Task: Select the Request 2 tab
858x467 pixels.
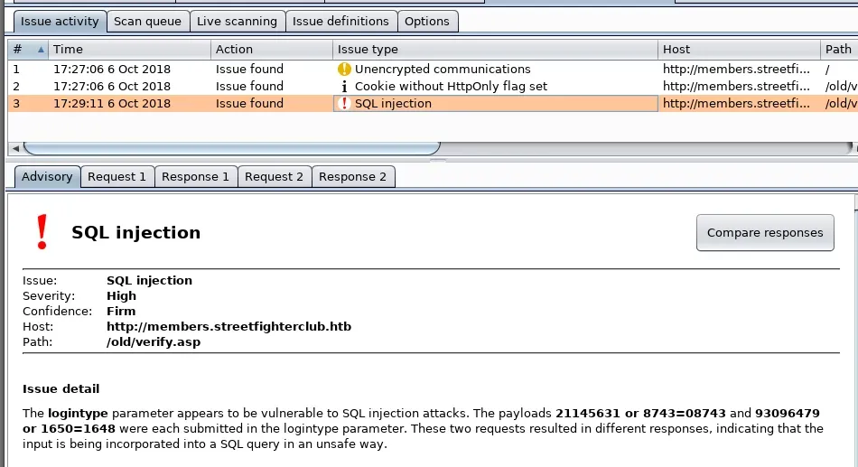Action: coord(274,176)
